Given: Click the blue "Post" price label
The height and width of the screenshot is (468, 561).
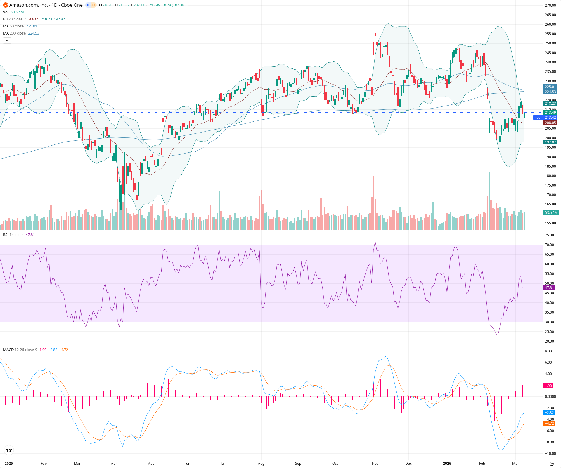Looking at the screenshot, I should pyautogui.click(x=538, y=118).
